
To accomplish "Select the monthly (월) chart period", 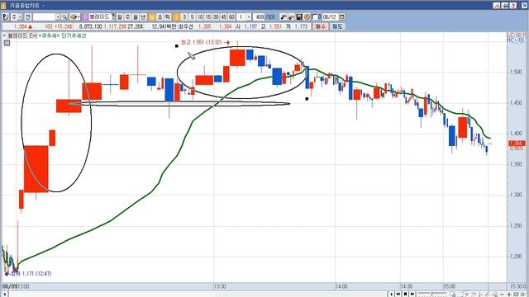I will click(x=136, y=16).
